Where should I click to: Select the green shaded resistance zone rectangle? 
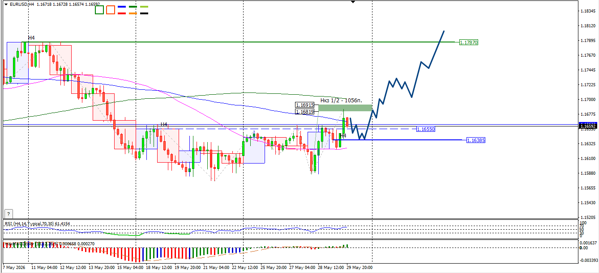click(x=345, y=108)
